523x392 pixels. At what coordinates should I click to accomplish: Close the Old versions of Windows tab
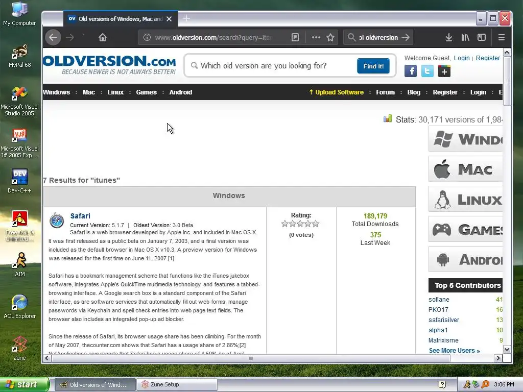point(169,19)
